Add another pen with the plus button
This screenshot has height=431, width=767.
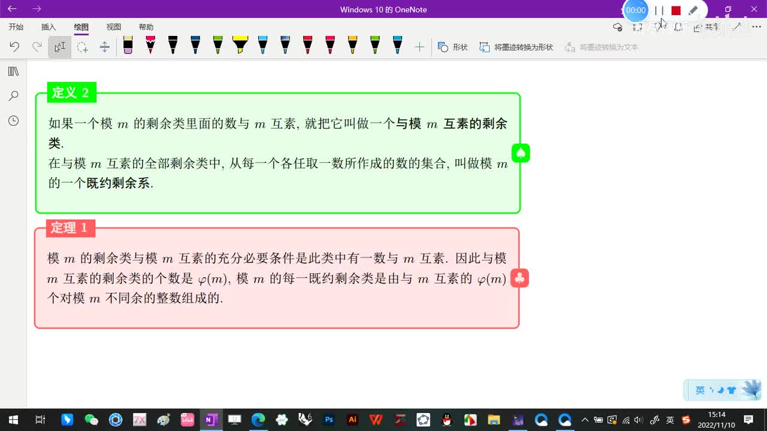pos(419,47)
